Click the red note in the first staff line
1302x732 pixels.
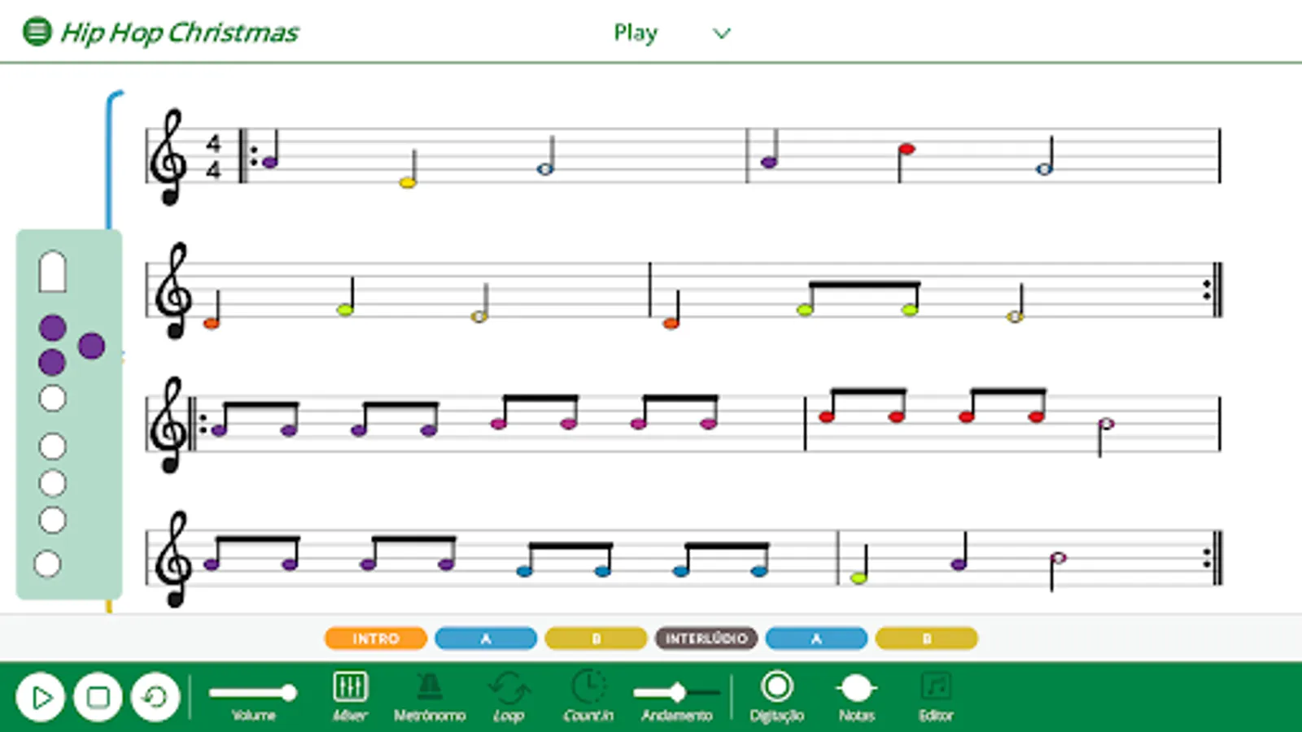click(906, 149)
